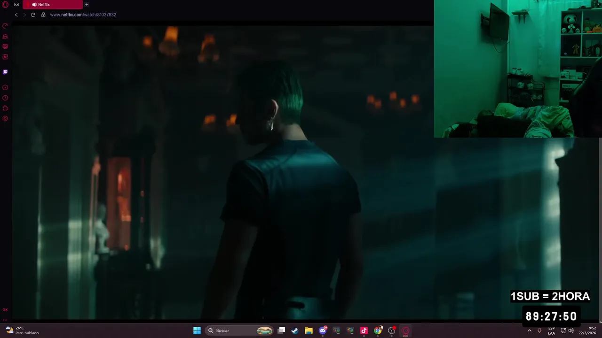602x338 pixels.
Task: Open monitor-shaped app icon left of NVIDIA
Action: tap(336, 330)
